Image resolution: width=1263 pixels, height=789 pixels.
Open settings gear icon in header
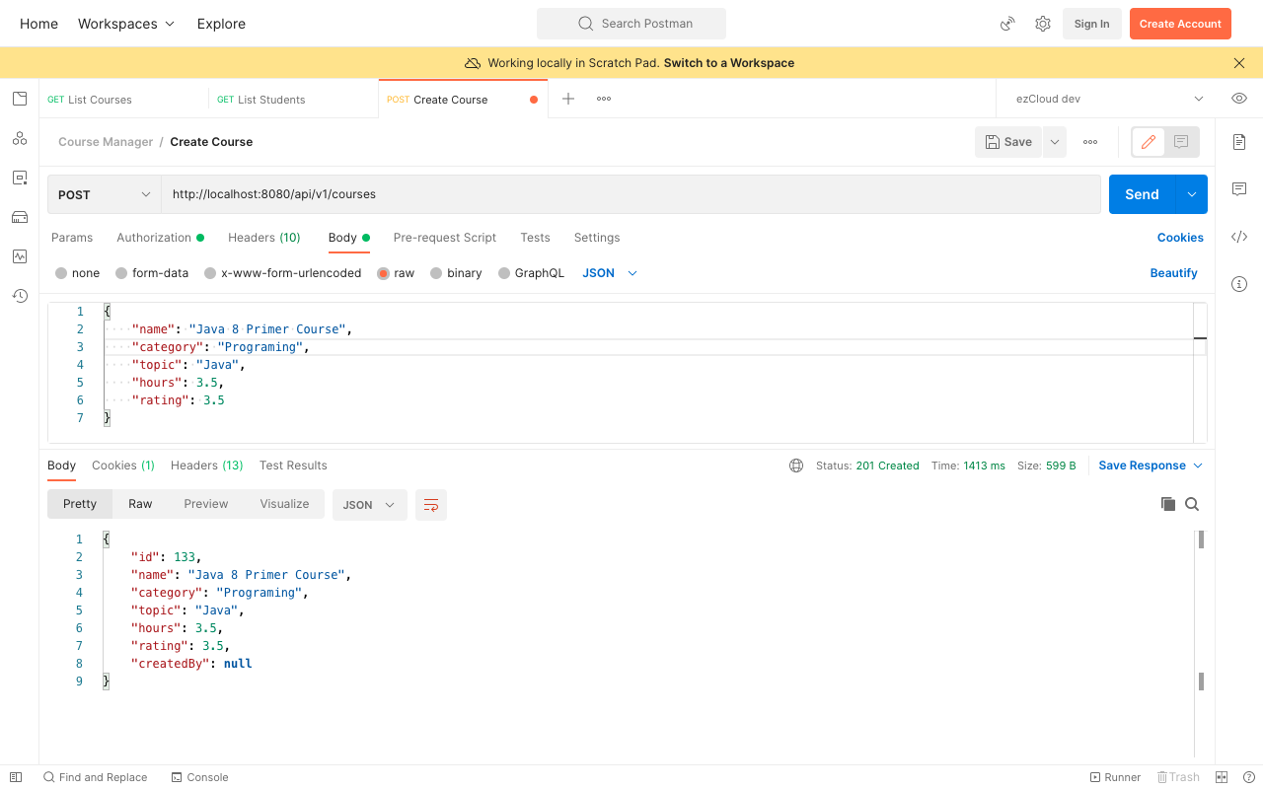coord(1043,24)
